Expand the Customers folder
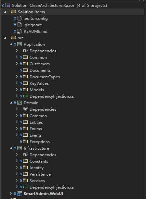Viewport: 146px width, 199px height. [17, 64]
